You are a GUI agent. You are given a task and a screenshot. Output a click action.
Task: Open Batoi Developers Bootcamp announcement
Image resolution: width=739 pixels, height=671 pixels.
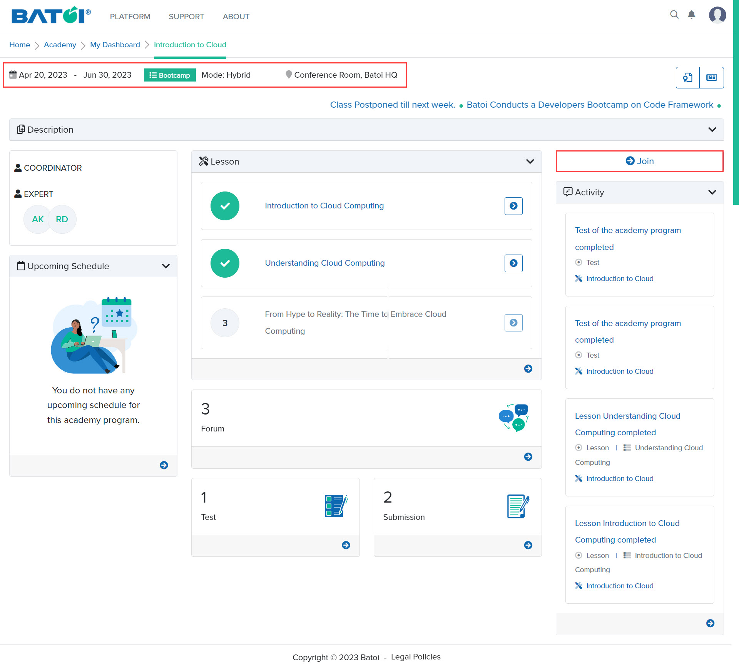(590, 105)
